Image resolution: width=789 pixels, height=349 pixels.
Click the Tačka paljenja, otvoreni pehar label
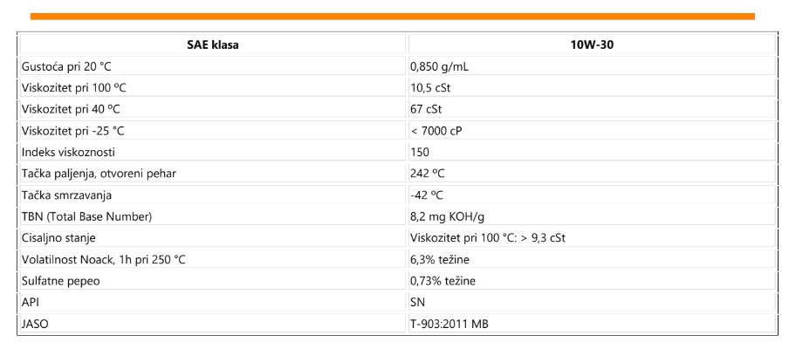coord(98,174)
